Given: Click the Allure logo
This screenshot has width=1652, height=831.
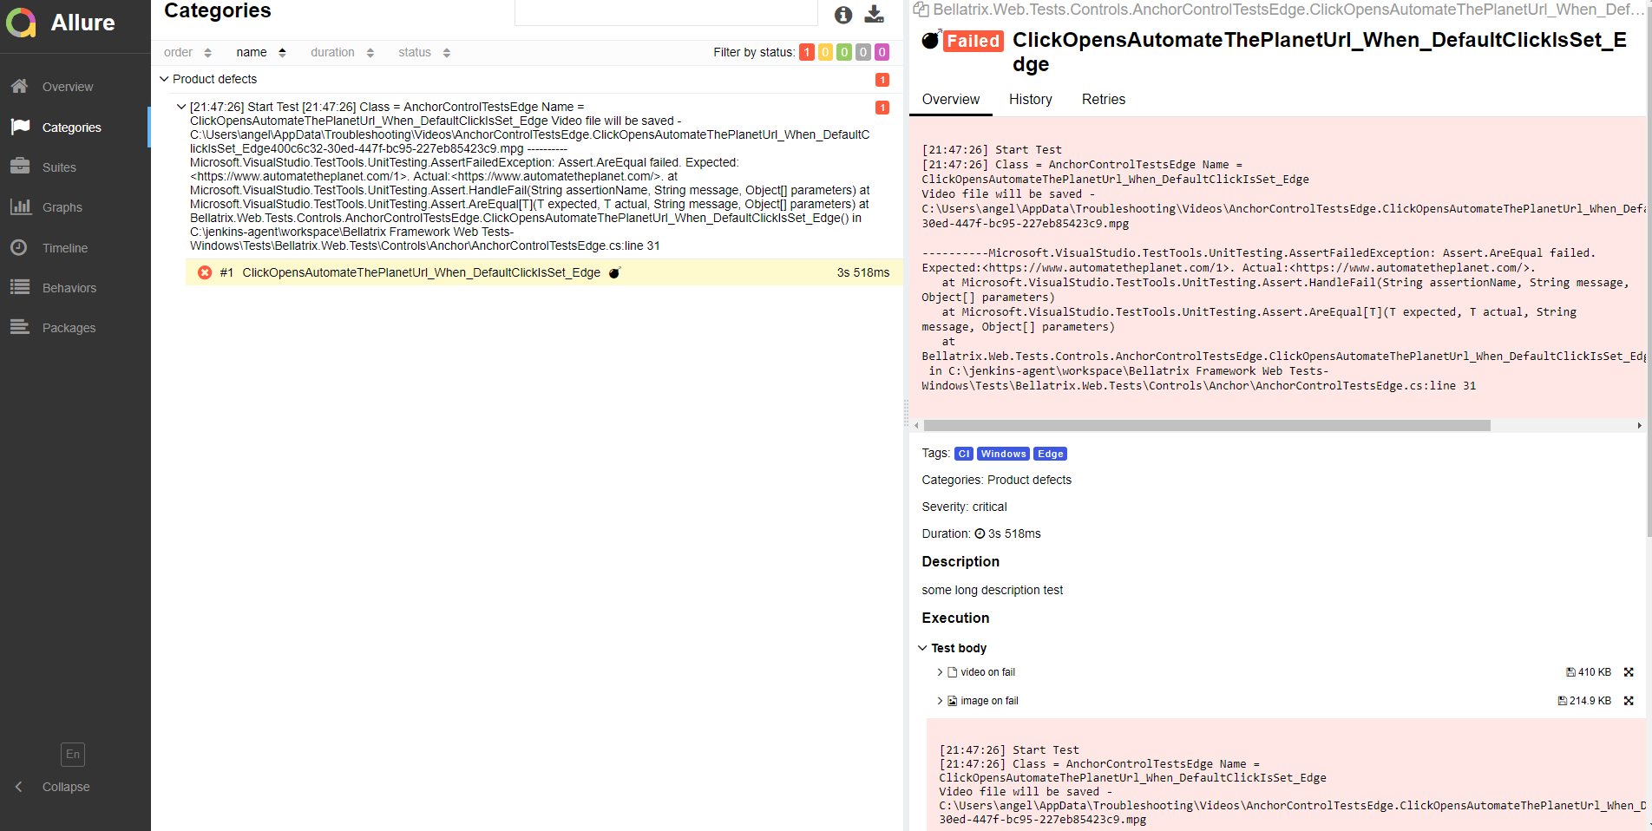Looking at the screenshot, I should pyautogui.click(x=61, y=23).
